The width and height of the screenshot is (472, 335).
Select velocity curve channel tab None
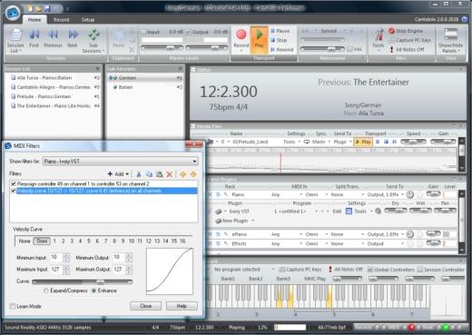click(25, 241)
